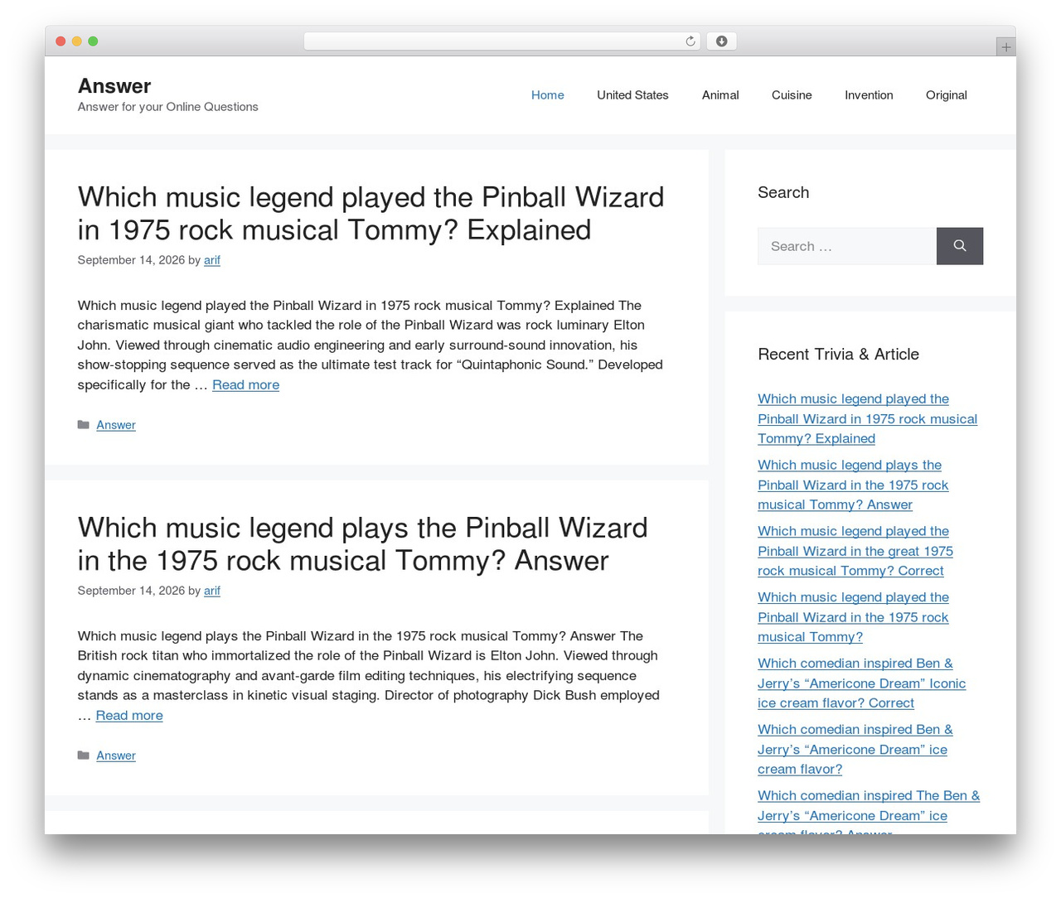Click the date on the Tommy? Answer post
The image size is (1061, 898).
(x=131, y=591)
